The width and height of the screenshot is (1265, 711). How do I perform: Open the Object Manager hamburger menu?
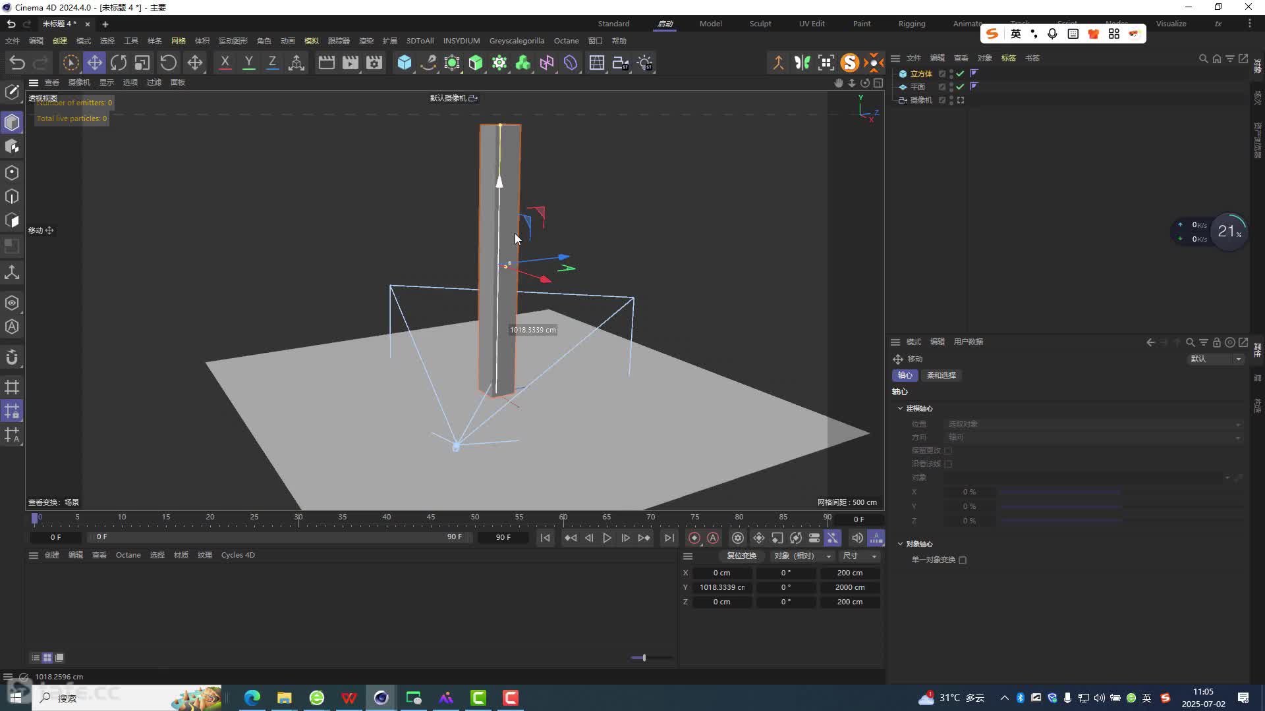click(895, 58)
